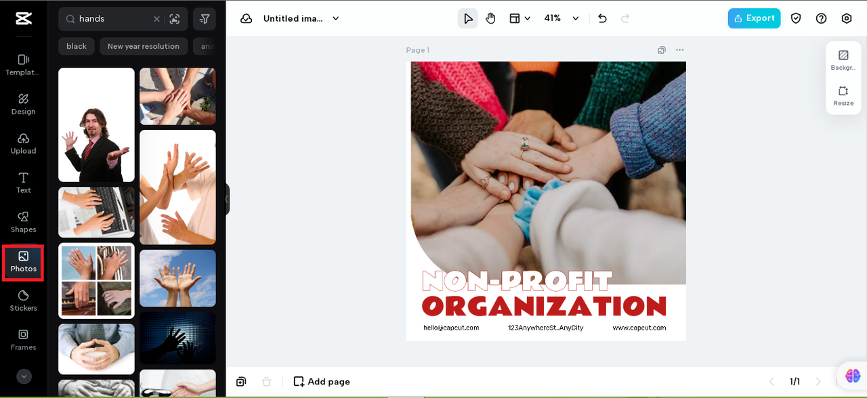867x398 pixels.
Task: Choose the dark hand silhouette photo
Action: [177, 338]
